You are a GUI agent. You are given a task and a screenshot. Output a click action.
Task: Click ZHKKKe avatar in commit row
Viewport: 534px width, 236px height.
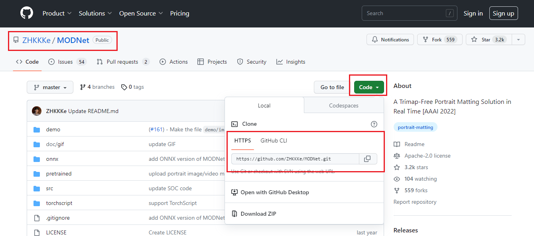[37, 111]
